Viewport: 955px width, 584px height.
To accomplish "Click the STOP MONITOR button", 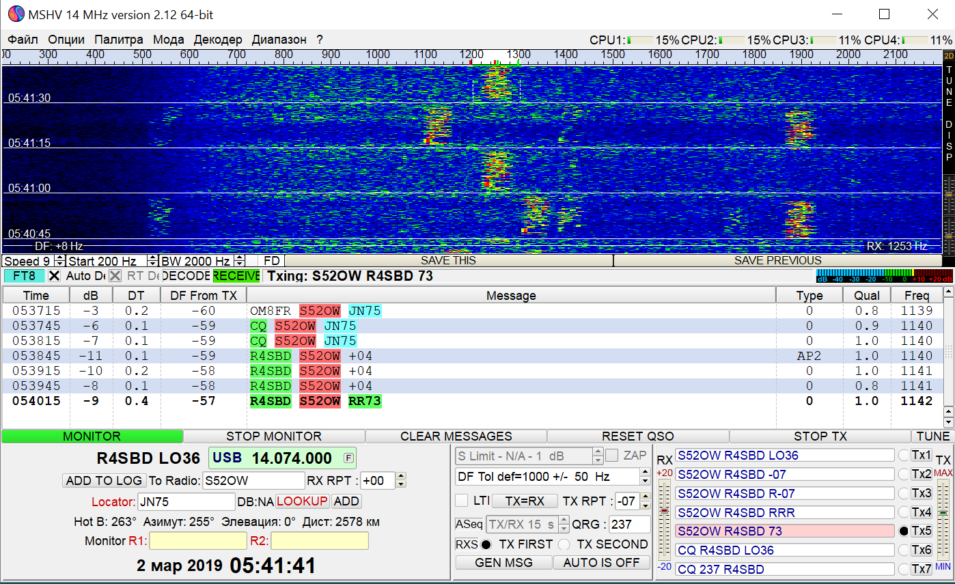I will 274,436.
